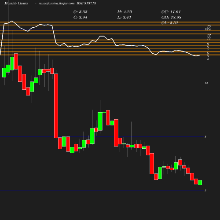Select the open value "O: 3.53"

(x=81, y=12)
